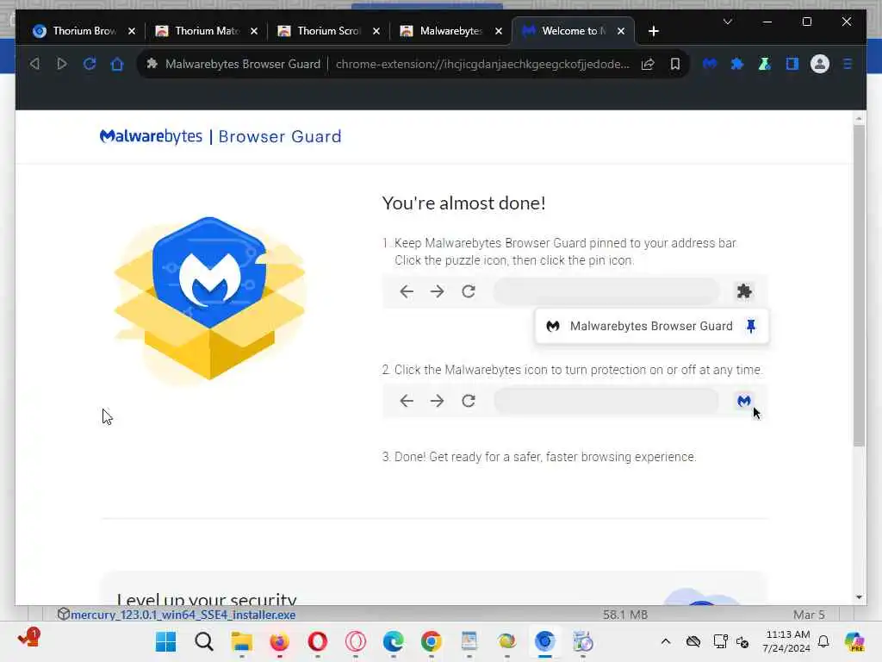882x662 pixels.
Task: Open Copilot preview icon in taskbar
Action: click(x=854, y=641)
